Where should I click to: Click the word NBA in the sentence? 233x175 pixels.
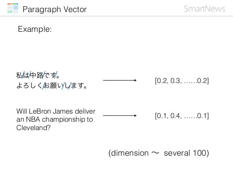pos(33,119)
